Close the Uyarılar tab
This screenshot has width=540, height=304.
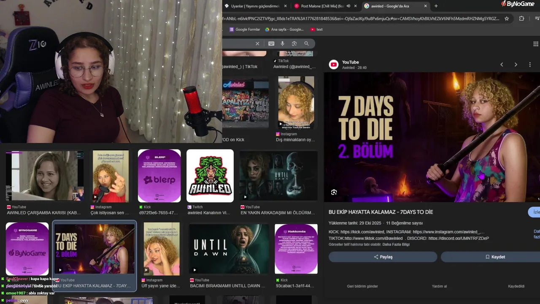[286, 6]
